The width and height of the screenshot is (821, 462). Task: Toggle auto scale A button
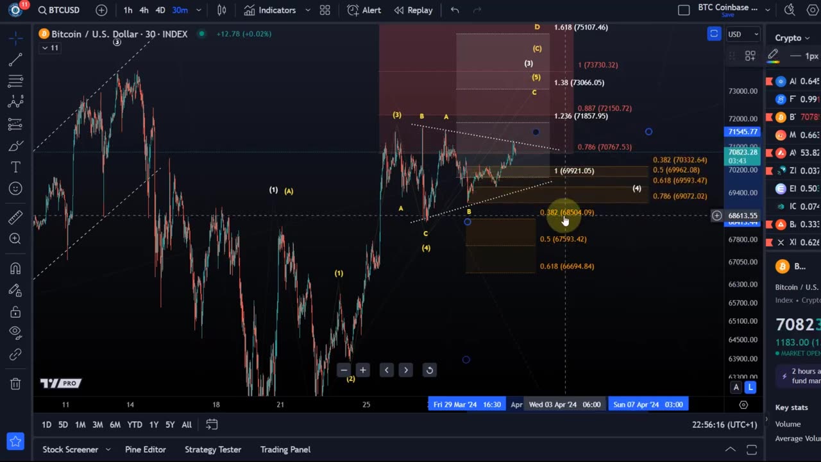(736, 387)
